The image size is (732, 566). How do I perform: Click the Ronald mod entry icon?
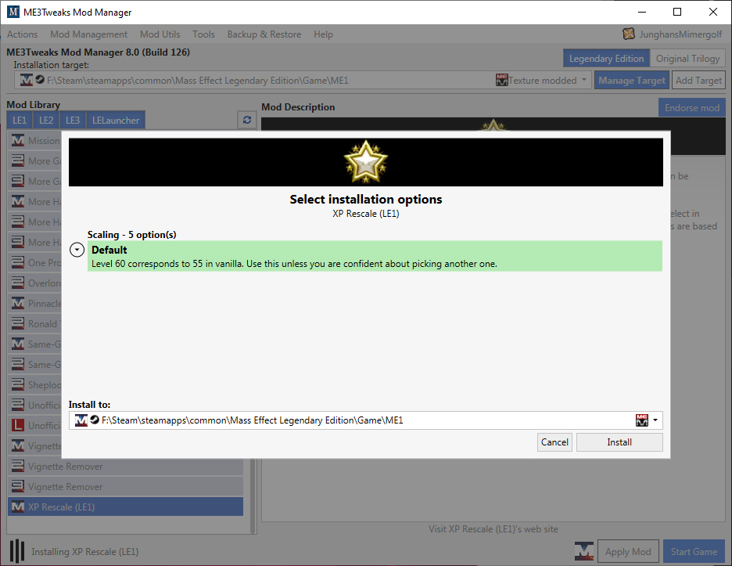point(18,323)
